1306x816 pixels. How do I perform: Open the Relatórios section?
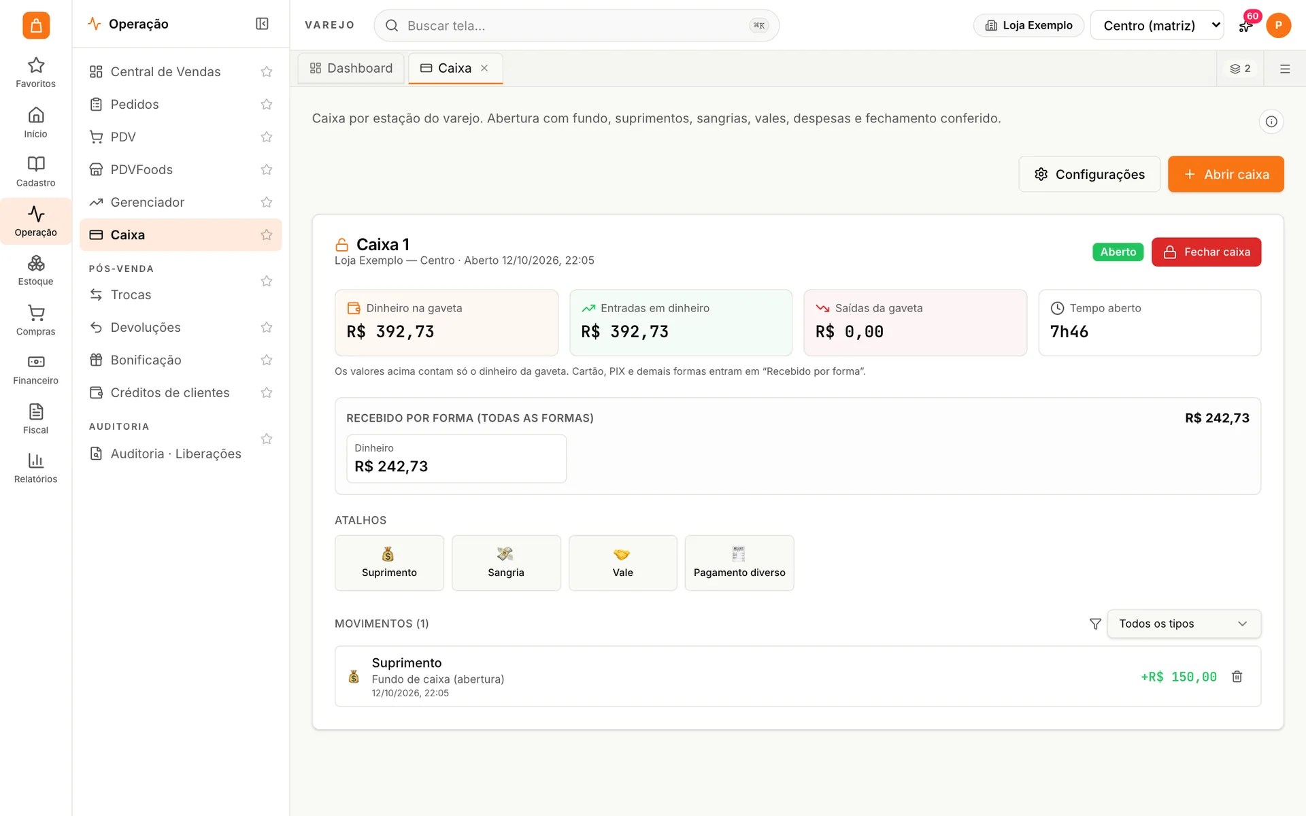pos(35,469)
